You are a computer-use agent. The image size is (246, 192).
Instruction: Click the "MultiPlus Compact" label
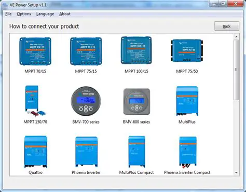[x=136, y=172]
